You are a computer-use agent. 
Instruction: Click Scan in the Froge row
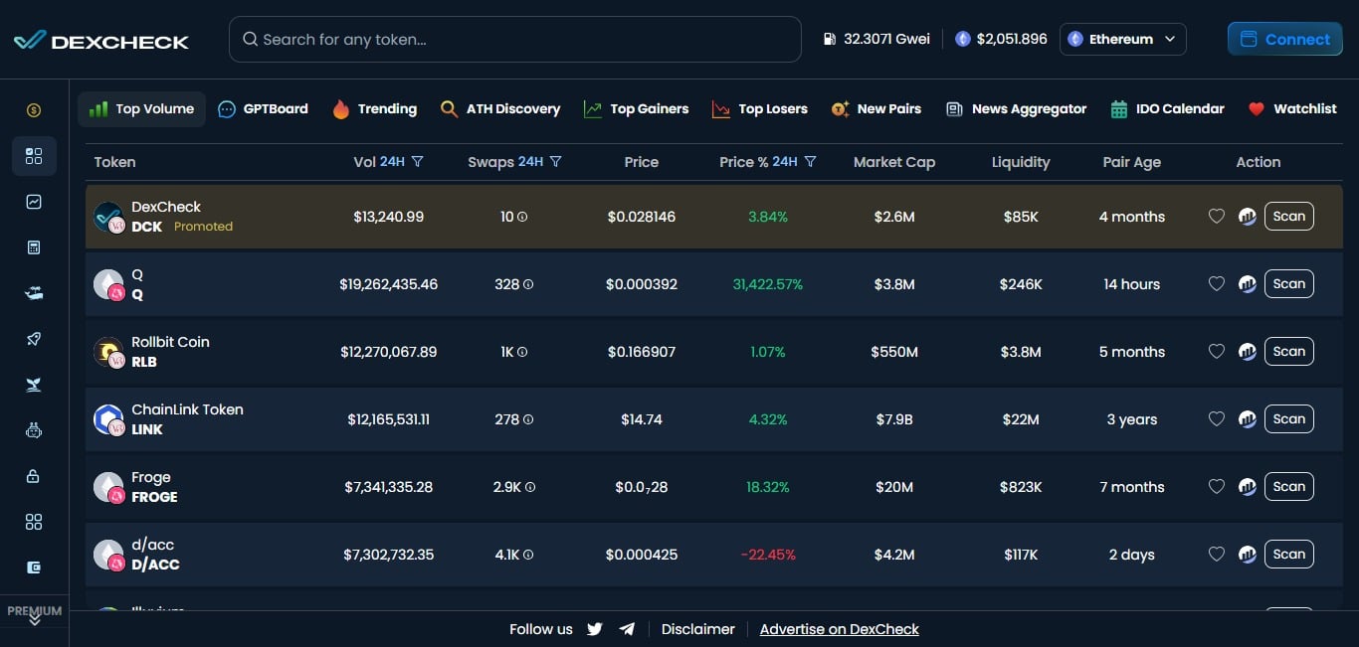click(1289, 487)
